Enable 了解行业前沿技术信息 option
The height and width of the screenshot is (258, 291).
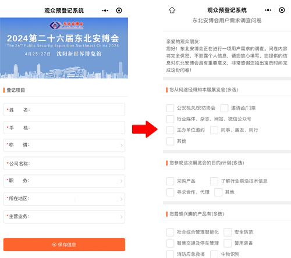pyautogui.click(x=214, y=181)
